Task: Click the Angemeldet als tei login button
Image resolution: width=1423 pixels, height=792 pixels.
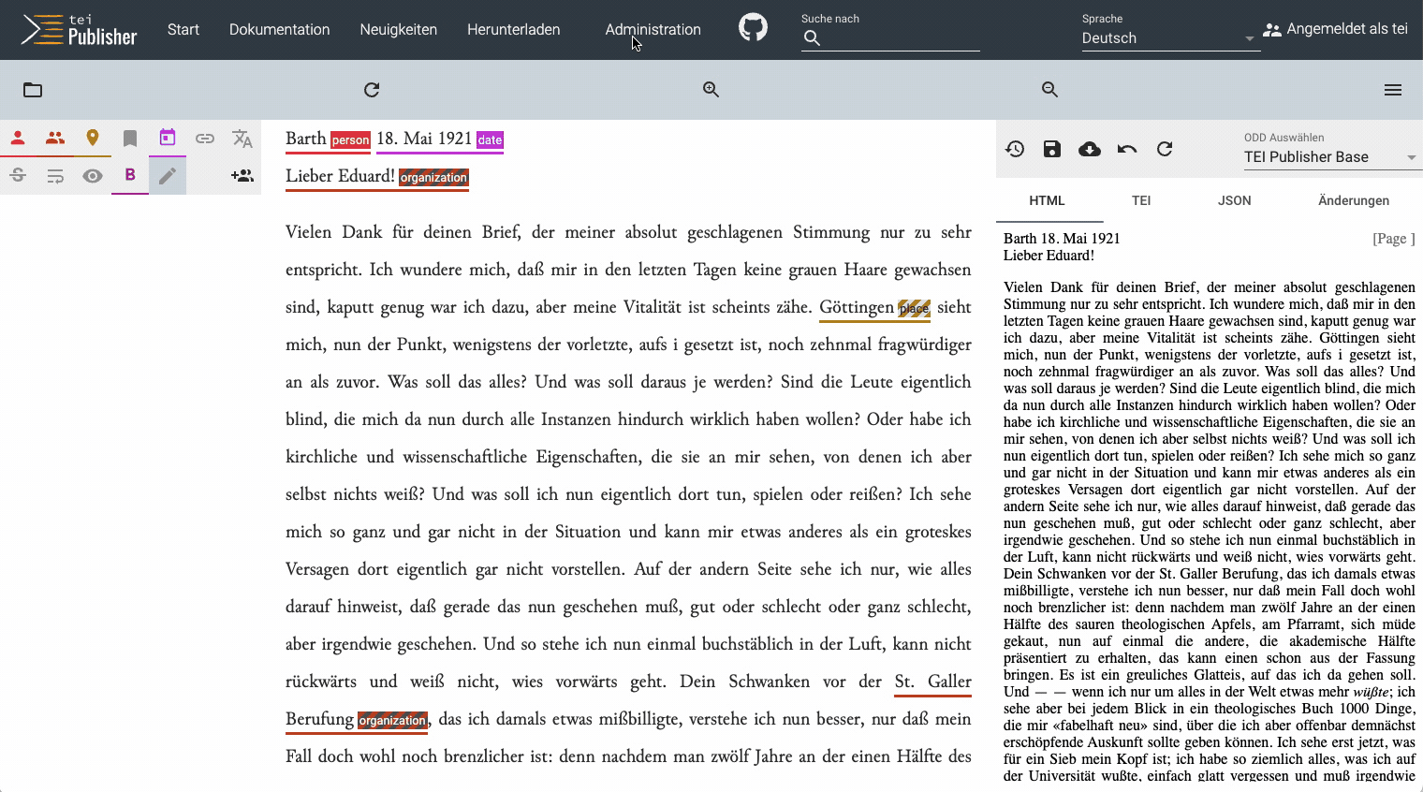Action: click(1335, 29)
